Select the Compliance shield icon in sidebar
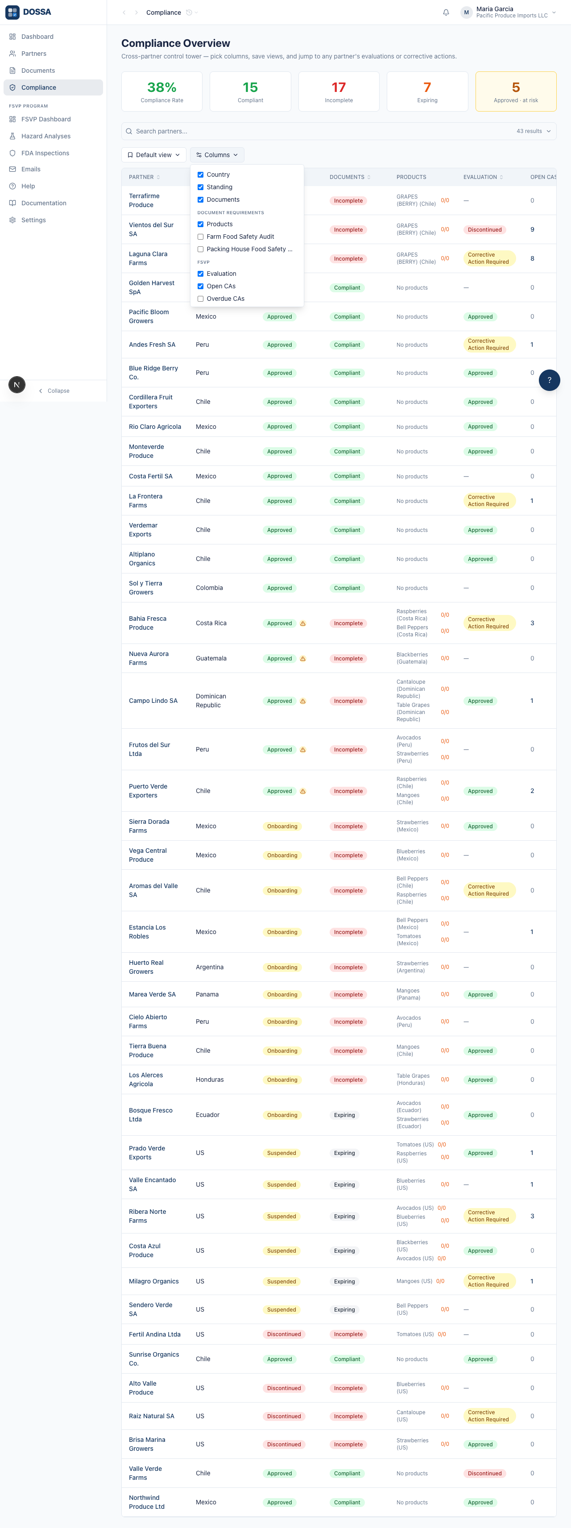Screen dimensions: 571x1528 point(12,87)
